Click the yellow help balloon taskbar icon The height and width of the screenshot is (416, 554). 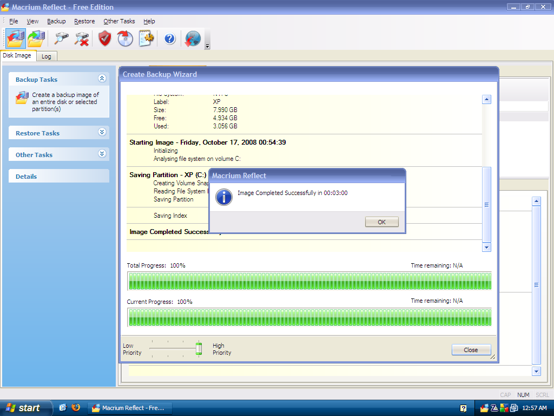tap(463, 408)
